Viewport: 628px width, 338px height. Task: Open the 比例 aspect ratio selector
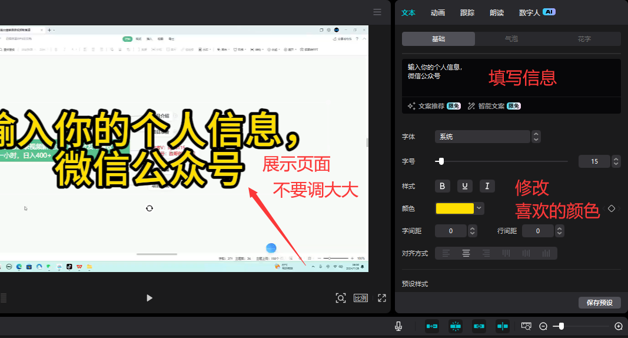pos(361,298)
